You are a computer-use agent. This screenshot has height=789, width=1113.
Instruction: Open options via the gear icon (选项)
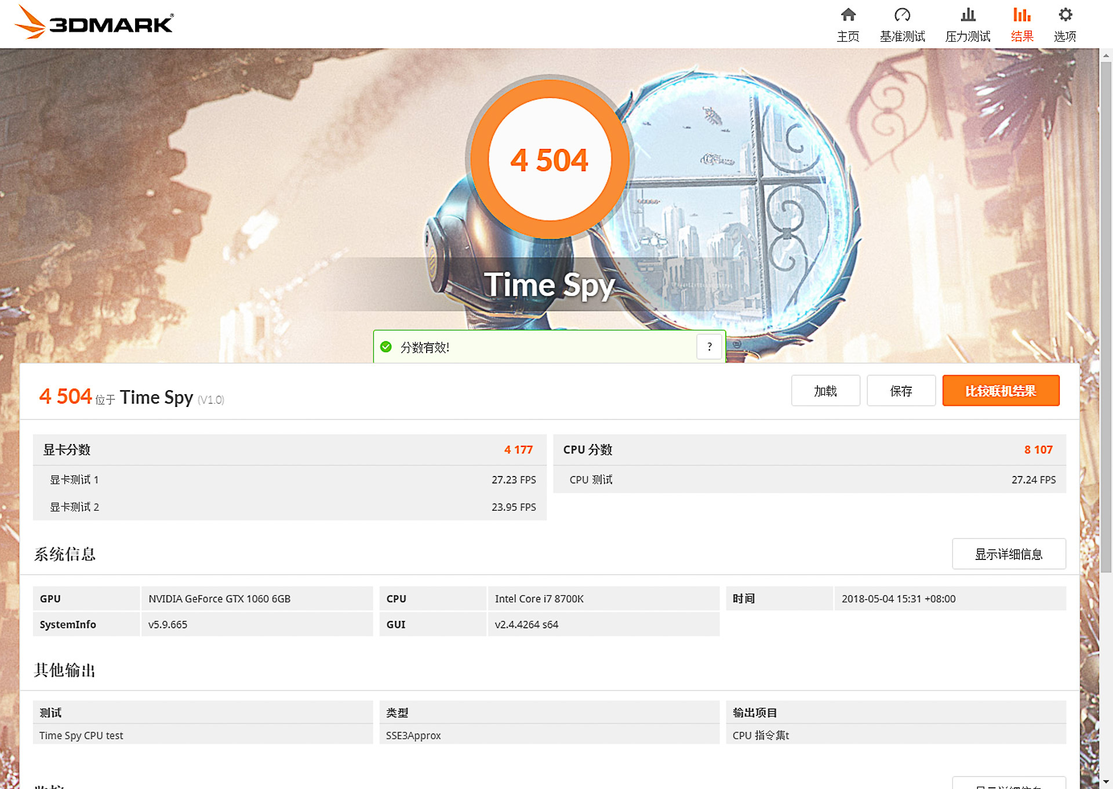point(1064,23)
